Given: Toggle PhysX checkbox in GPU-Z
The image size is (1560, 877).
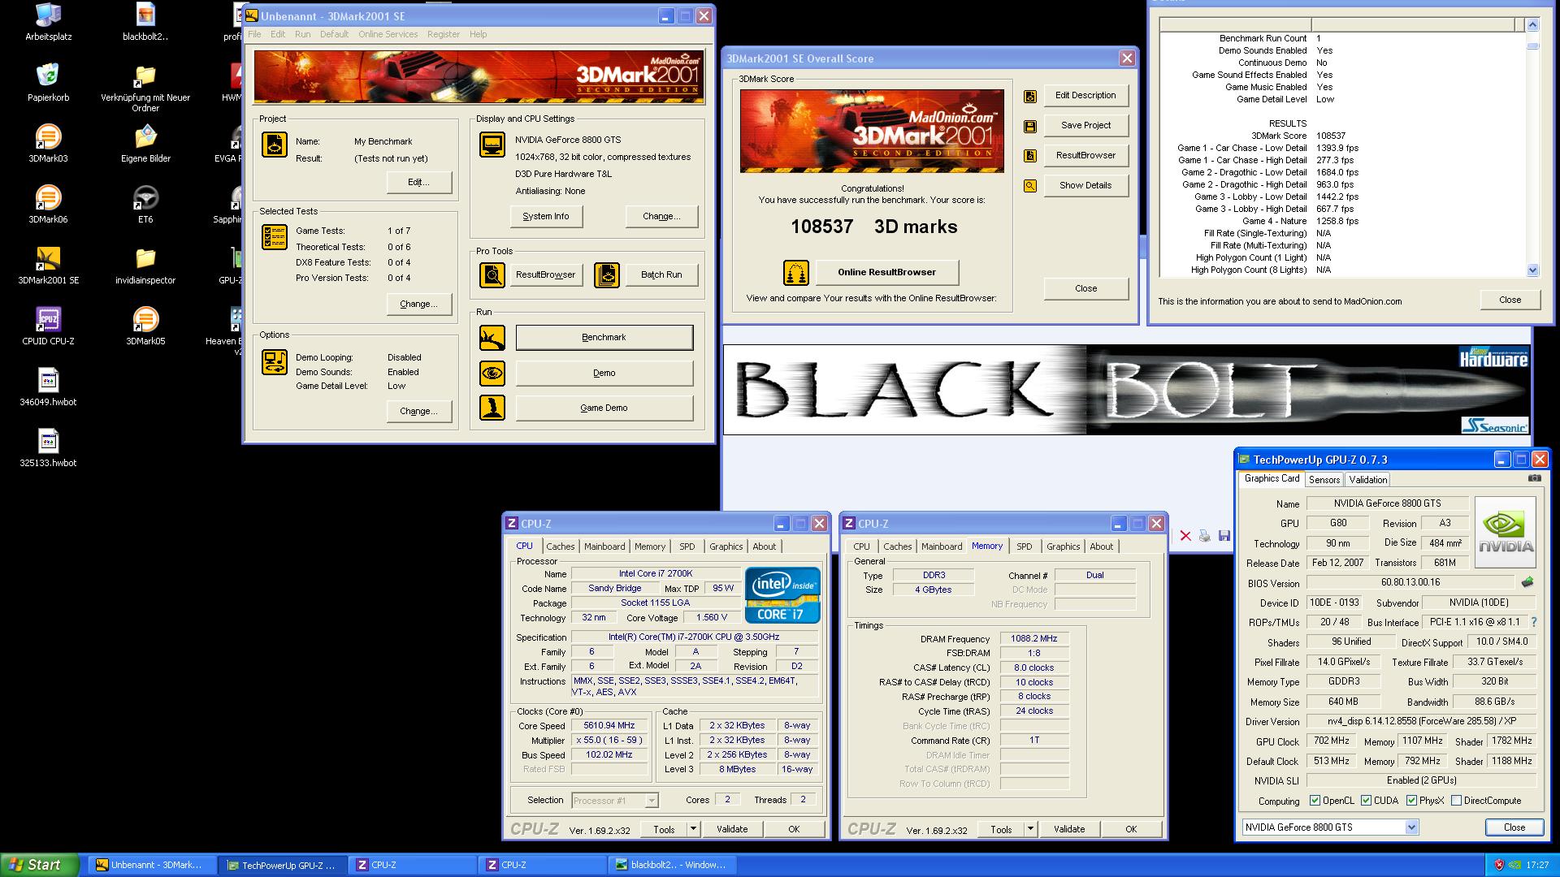Looking at the screenshot, I should [1411, 801].
